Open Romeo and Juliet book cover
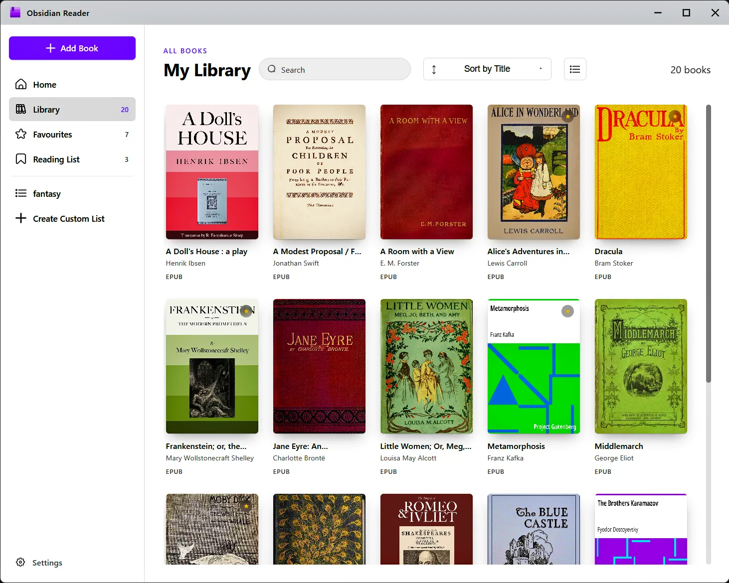 (x=426, y=529)
